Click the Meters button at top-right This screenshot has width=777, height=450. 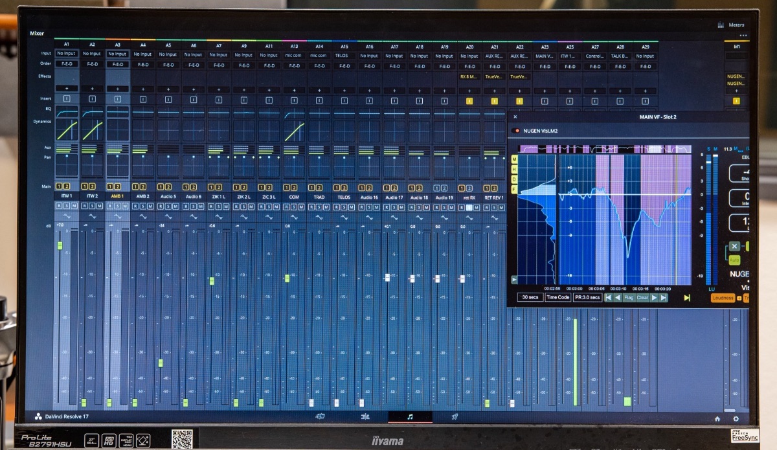click(x=731, y=25)
